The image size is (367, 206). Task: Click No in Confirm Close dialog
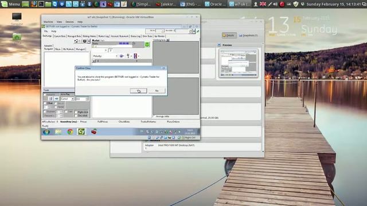click(157, 90)
